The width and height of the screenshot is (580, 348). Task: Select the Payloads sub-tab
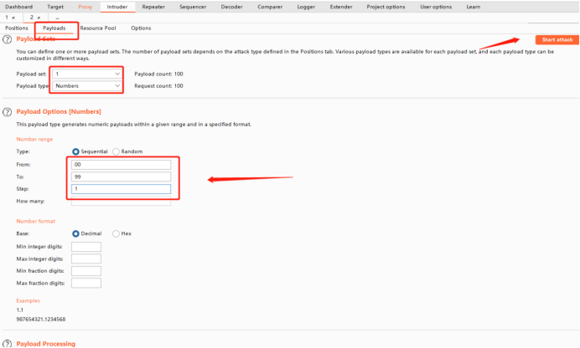(x=54, y=28)
